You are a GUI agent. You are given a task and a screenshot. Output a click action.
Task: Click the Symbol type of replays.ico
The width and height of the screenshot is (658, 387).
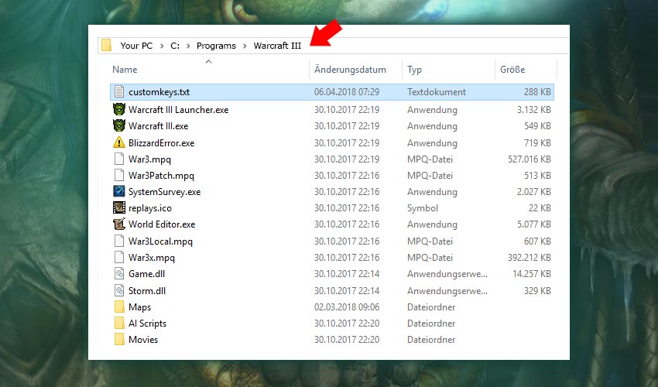423,208
